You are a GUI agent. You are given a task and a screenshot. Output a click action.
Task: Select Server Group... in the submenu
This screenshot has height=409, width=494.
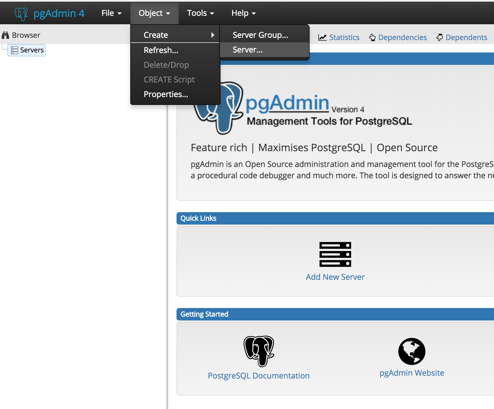260,35
